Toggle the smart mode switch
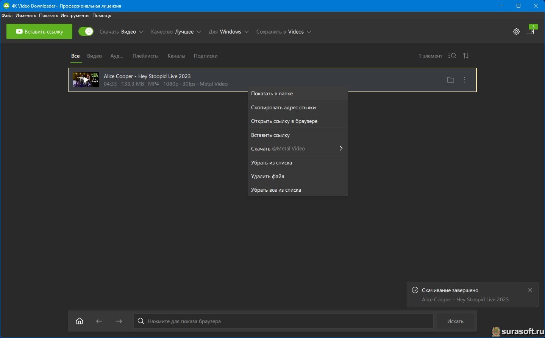545x338 pixels. [86, 32]
